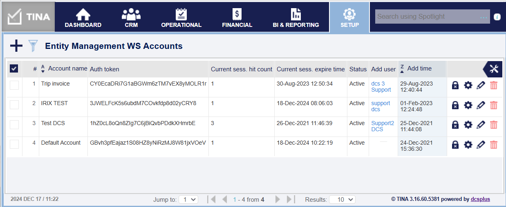Delete Trip invoice using trash icon
Screen dimensions: 506x207
[494, 85]
